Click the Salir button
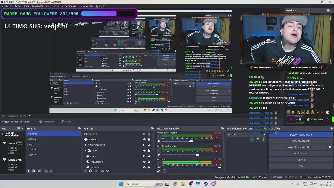The width and height of the screenshot is (334, 188). click(x=301, y=166)
